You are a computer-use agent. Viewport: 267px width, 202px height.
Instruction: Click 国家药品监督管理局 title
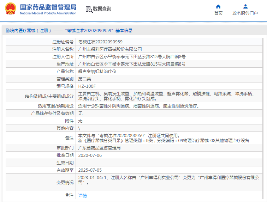click(48, 7)
